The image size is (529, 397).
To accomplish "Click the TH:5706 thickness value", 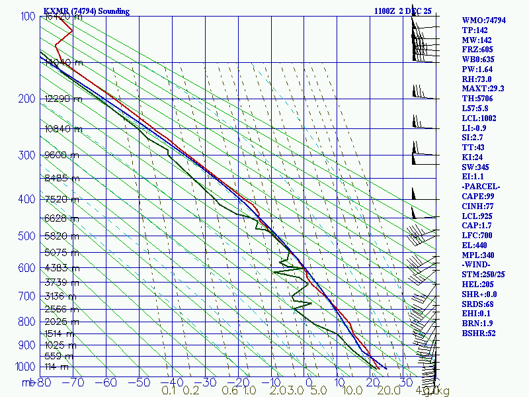I will (477, 98).
